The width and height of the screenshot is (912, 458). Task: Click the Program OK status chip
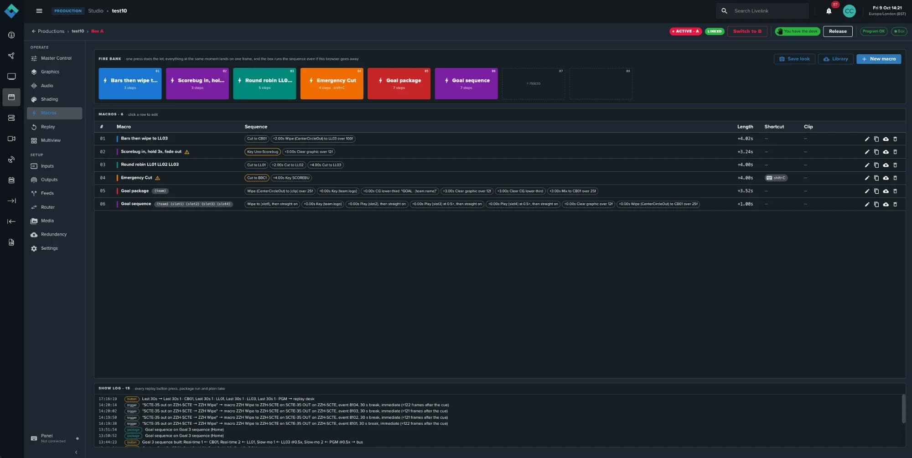pyautogui.click(x=874, y=31)
